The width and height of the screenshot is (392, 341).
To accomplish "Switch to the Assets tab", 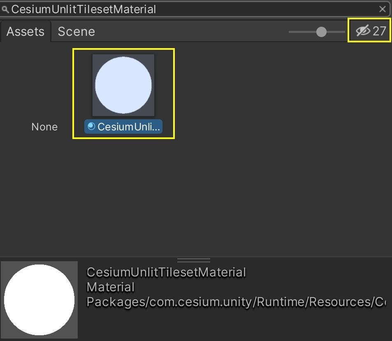I will click(x=26, y=31).
